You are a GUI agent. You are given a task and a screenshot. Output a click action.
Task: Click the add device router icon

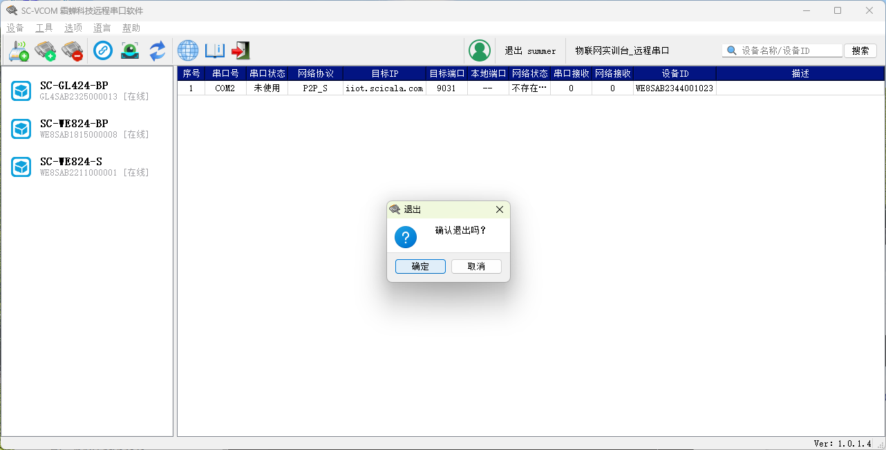19,50
